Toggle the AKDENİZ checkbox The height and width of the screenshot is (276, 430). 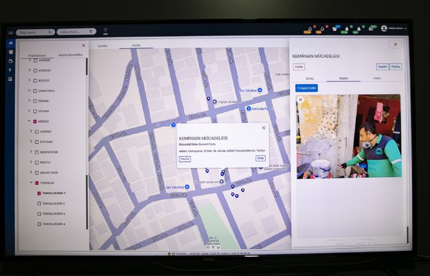click(37, 132)
